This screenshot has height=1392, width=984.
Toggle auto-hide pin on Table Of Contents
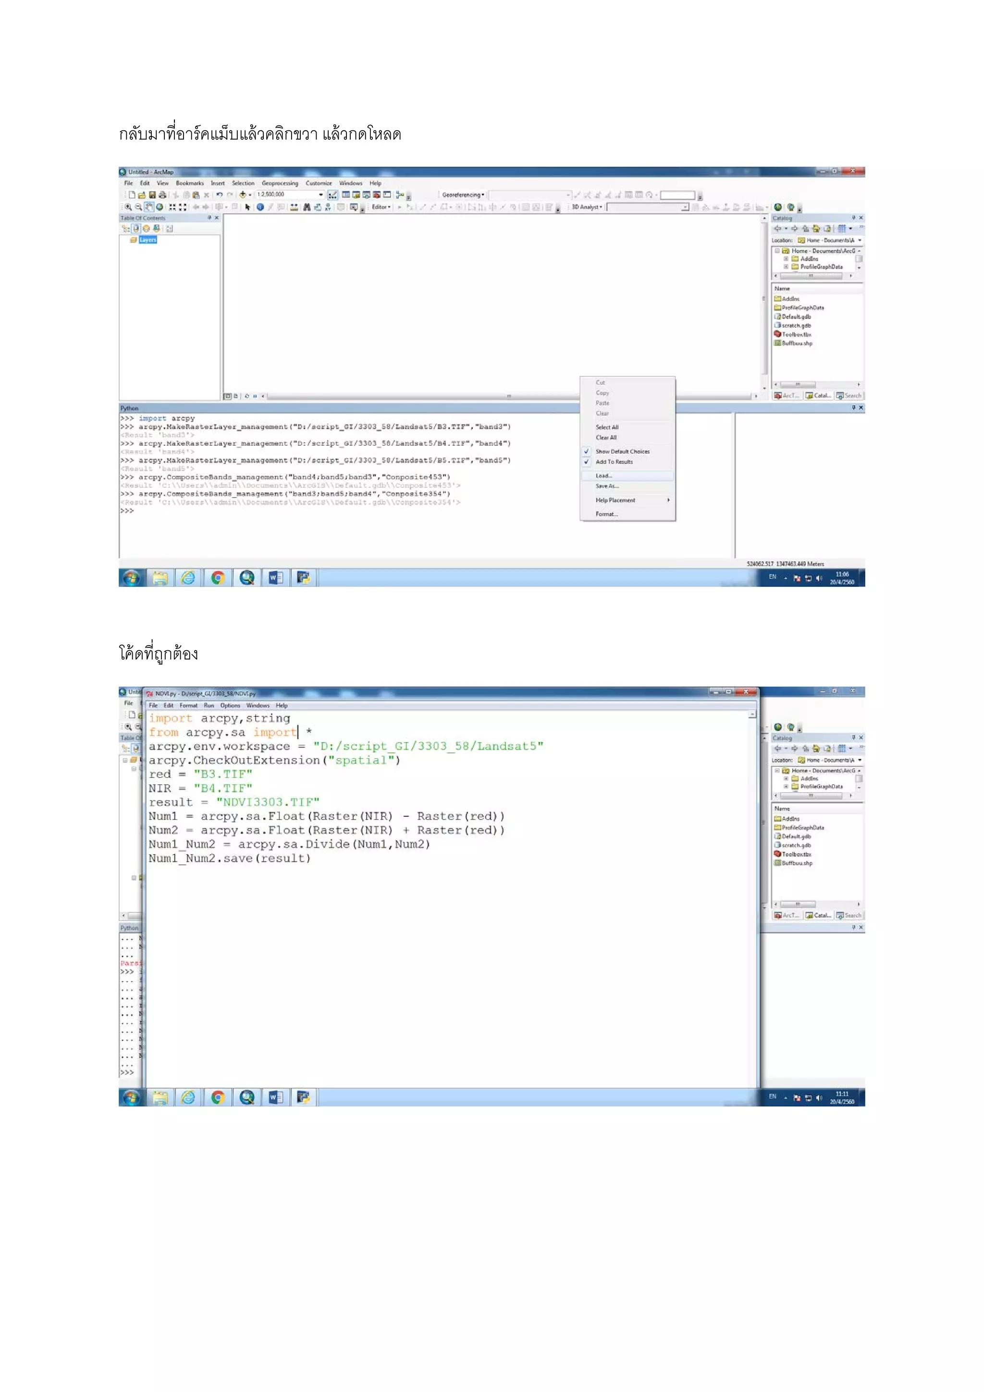[x=209, y=218]
